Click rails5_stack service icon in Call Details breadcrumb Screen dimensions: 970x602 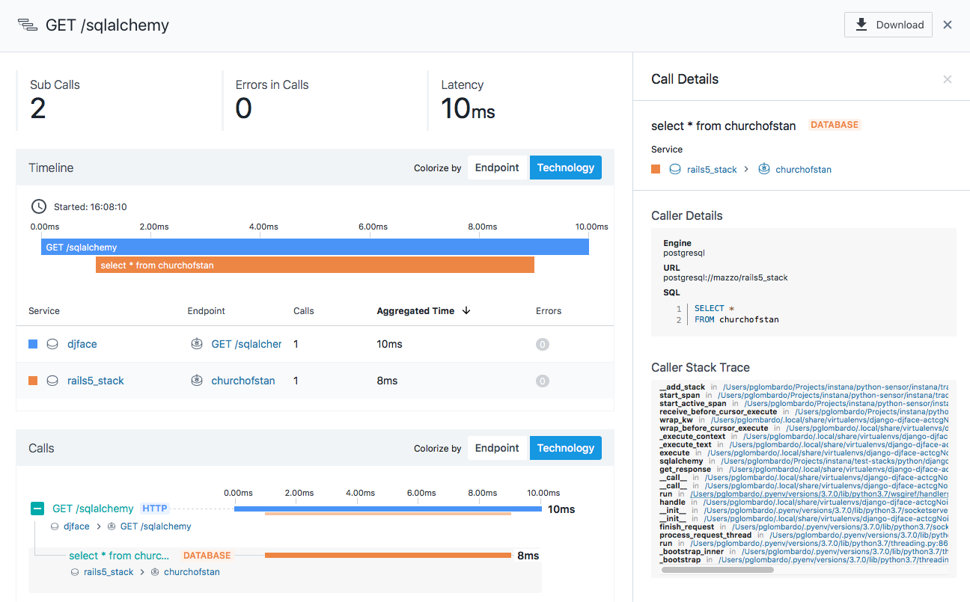675,169
